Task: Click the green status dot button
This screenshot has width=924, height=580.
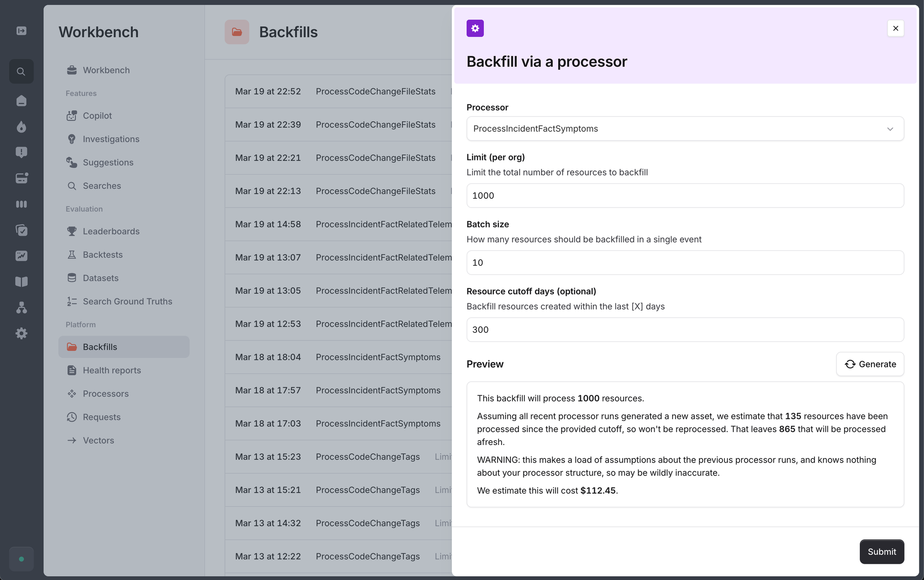Action: click(x=21, y=559)
